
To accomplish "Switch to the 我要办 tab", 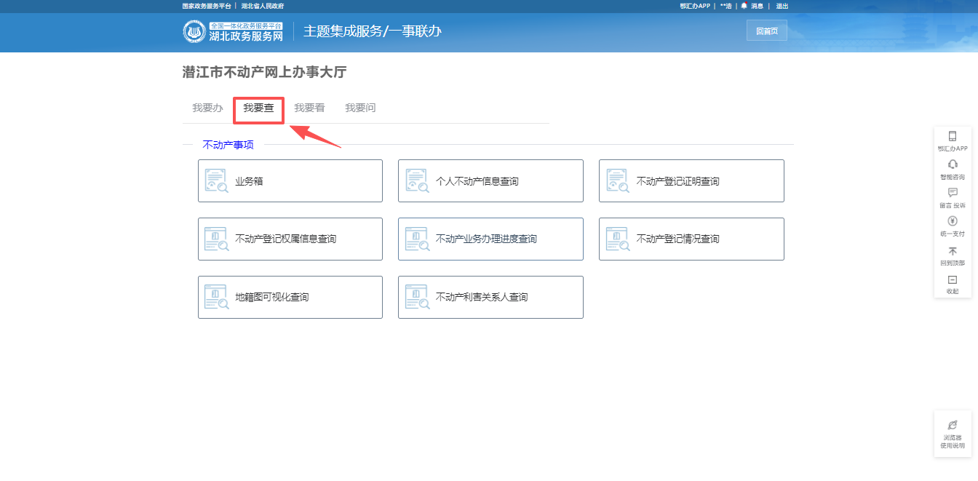I will pyautogui.click(x=207, y=108).
